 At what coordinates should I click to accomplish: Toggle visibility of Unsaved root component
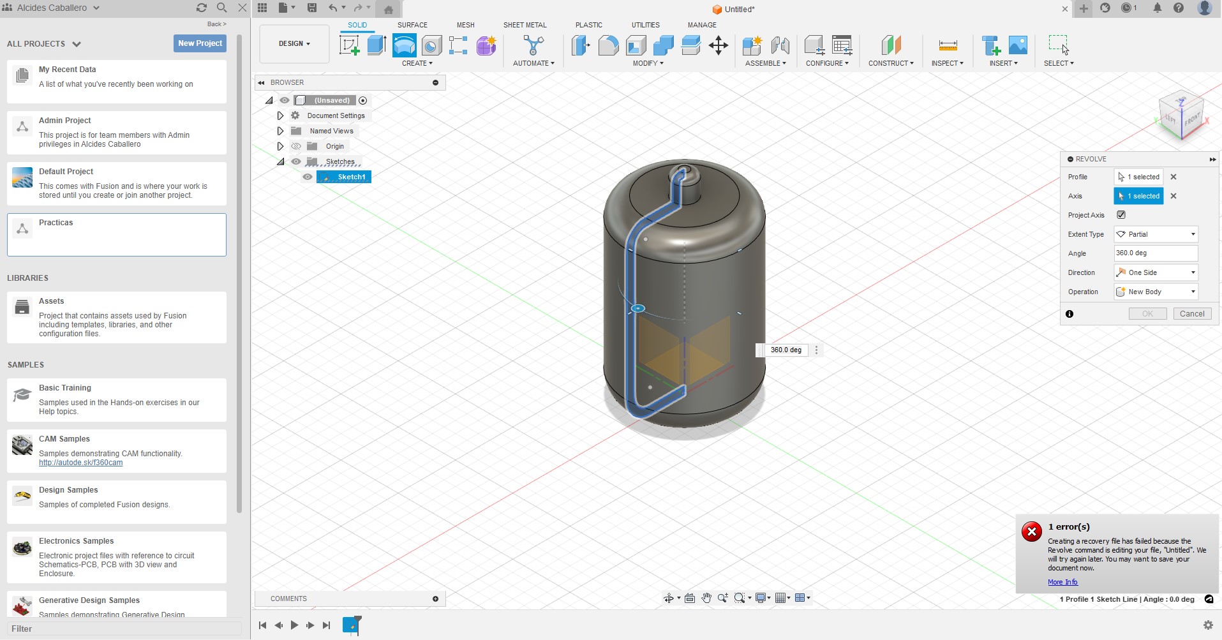285,100
